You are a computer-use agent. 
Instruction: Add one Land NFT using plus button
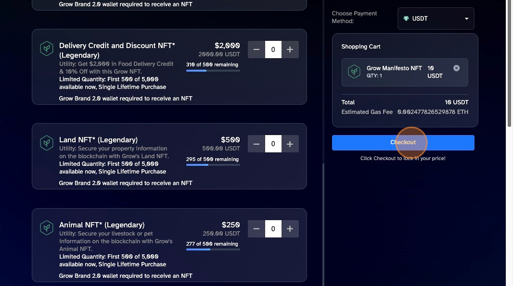tap(290, 144)
